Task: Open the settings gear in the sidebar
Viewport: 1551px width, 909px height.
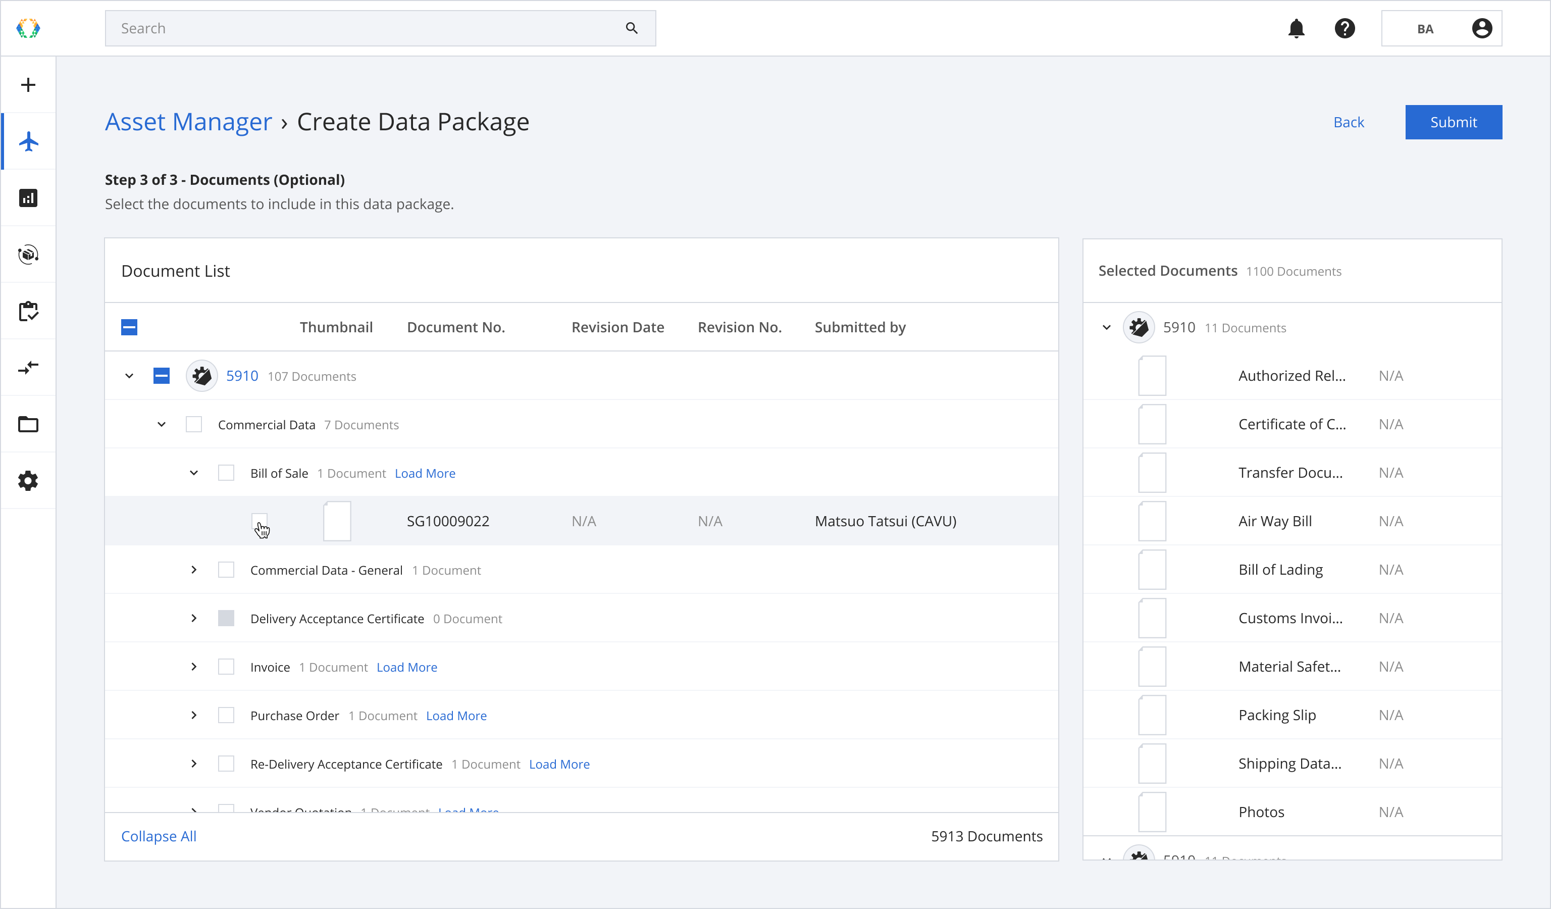Action: 28,481
